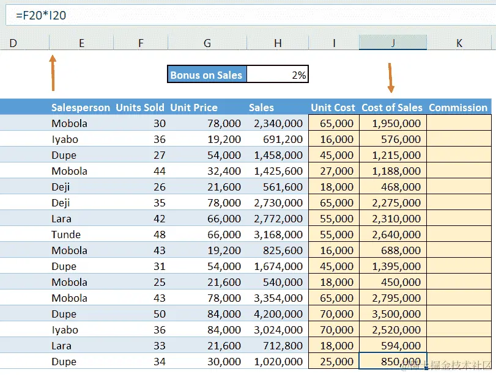Select Cost of Sales cell 1,395,000

pos(393,266)
